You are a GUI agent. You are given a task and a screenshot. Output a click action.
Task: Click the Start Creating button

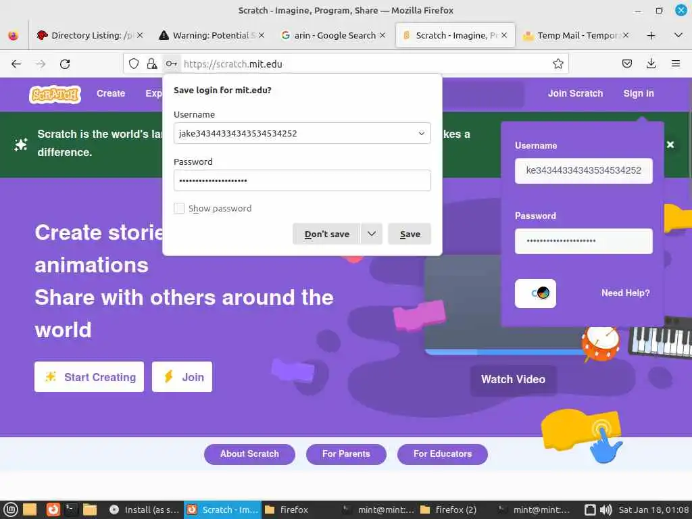(89, 377)
